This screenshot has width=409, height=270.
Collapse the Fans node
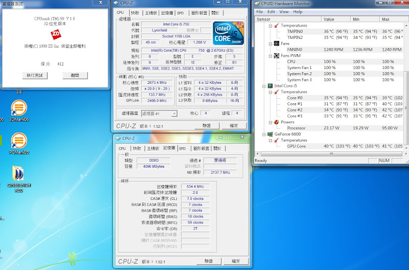[270, 44]
